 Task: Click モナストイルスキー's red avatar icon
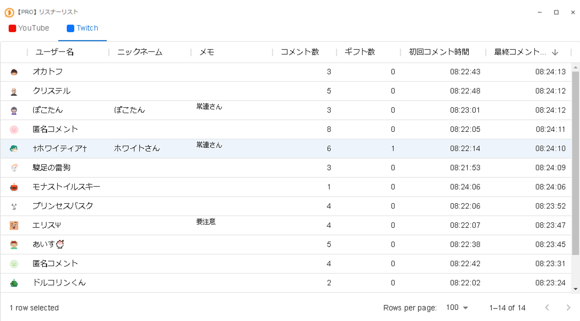[14, 187]
